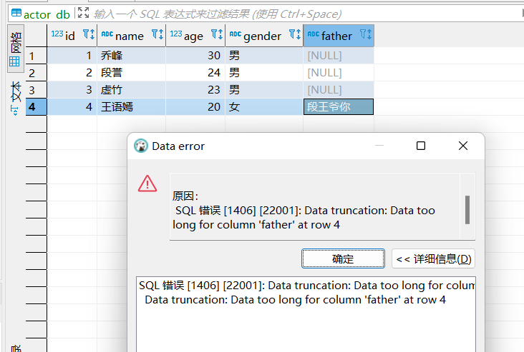
Task: Click the age cell with value 20
Action: (x=195, y=107)
